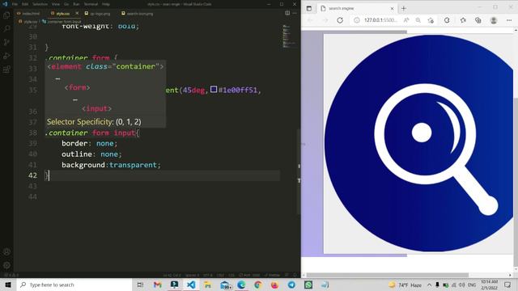518x291 pixels.
Task: Click the 'outline' property on line 40
Action: click(77, 154)
